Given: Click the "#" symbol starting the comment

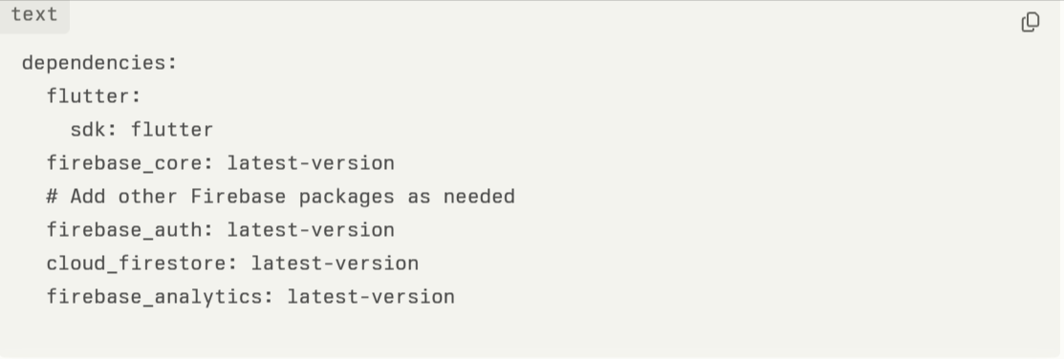Looking at the screenshot, I should pyautogui.click(x=53, y=197).
